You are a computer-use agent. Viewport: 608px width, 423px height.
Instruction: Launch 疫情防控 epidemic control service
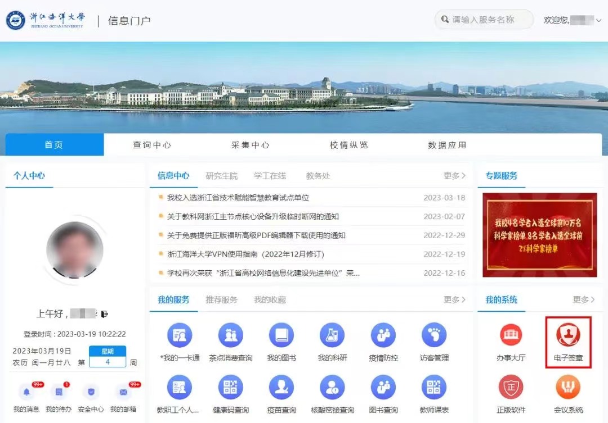[383, 337]
